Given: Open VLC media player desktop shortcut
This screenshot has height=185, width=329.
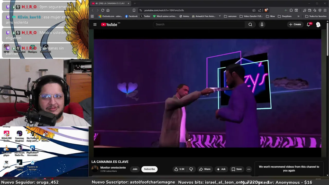Looking at the screenshot, I should coord(6,151).
